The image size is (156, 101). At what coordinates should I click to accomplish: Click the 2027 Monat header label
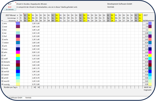[x=11, y=15]
